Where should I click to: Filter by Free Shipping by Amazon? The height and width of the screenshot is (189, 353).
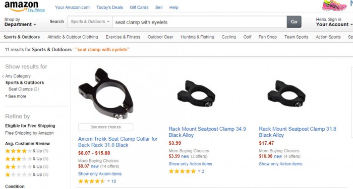[x=29, y=133]
